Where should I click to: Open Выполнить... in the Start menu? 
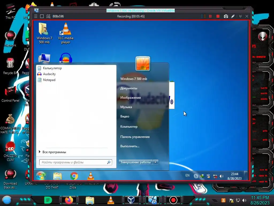click(x=130, y=146)
